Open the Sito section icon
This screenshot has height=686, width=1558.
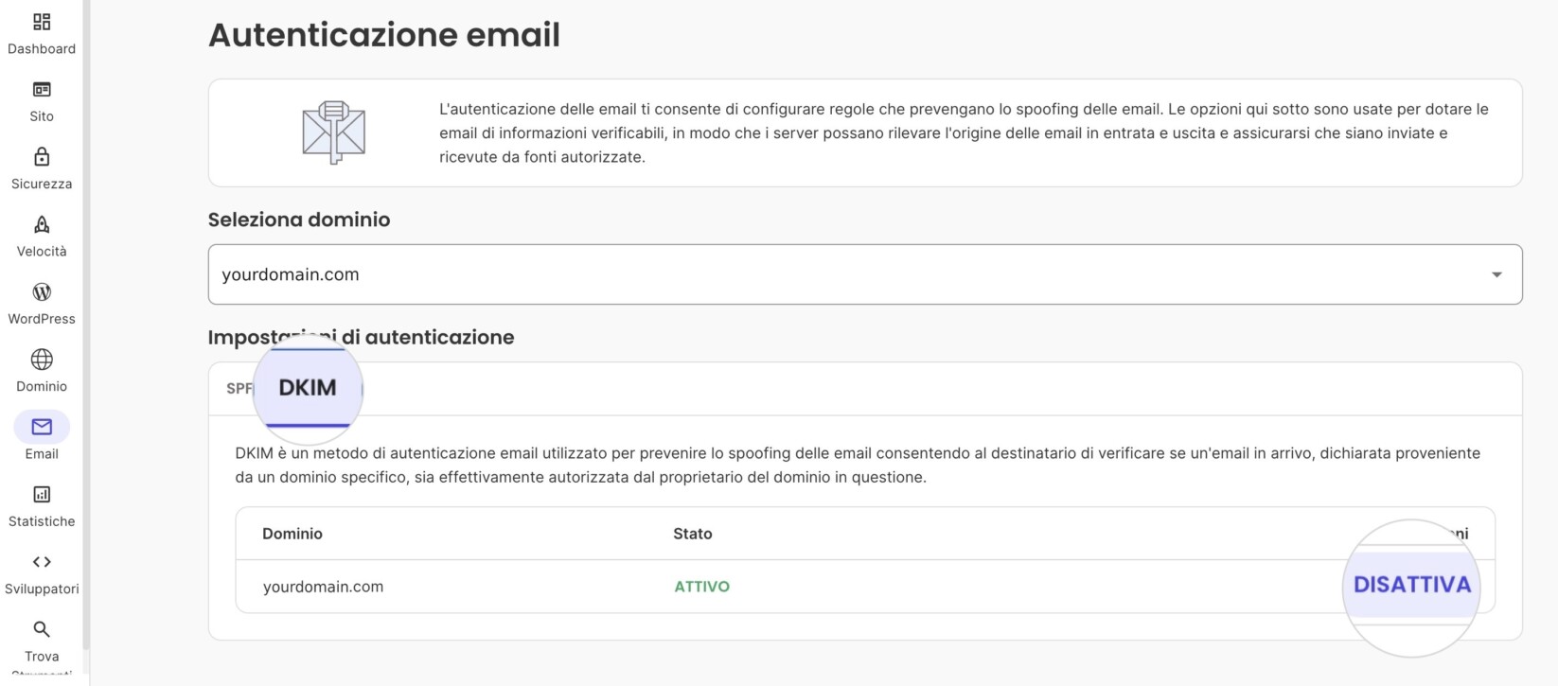(x=42, y=89)
